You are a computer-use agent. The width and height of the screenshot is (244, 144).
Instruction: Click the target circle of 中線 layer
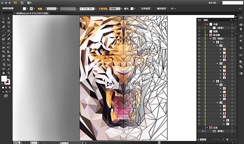coord(232,24)
